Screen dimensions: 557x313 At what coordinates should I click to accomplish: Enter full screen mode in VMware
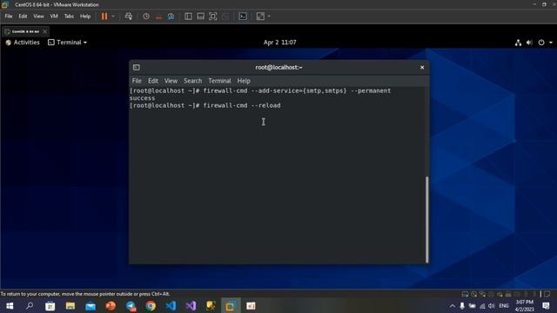tap(212, 17)
